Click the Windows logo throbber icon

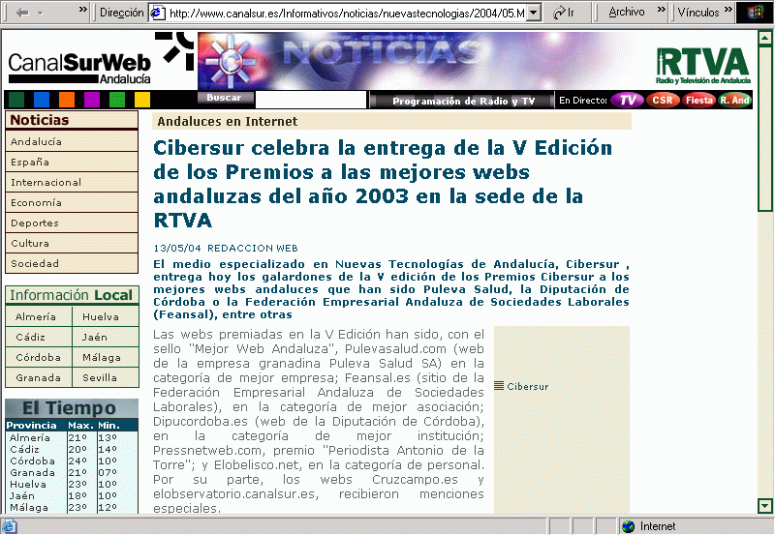click(x=755, y=13)
